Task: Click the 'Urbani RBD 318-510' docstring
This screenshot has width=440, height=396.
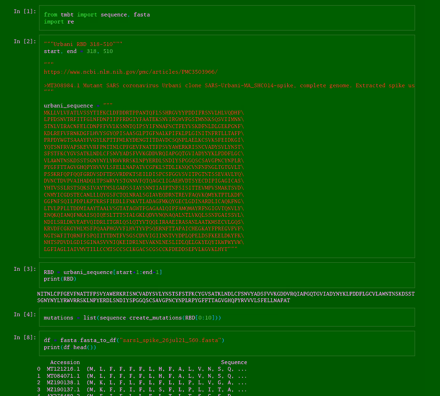Action: pyautogui.click(x=83, y=44)
